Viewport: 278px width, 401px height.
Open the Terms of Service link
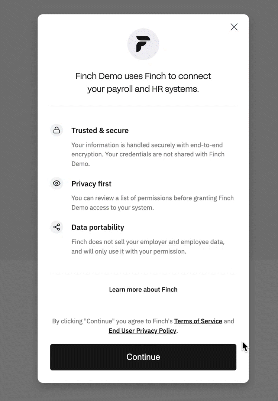click(x=198, y=321)
